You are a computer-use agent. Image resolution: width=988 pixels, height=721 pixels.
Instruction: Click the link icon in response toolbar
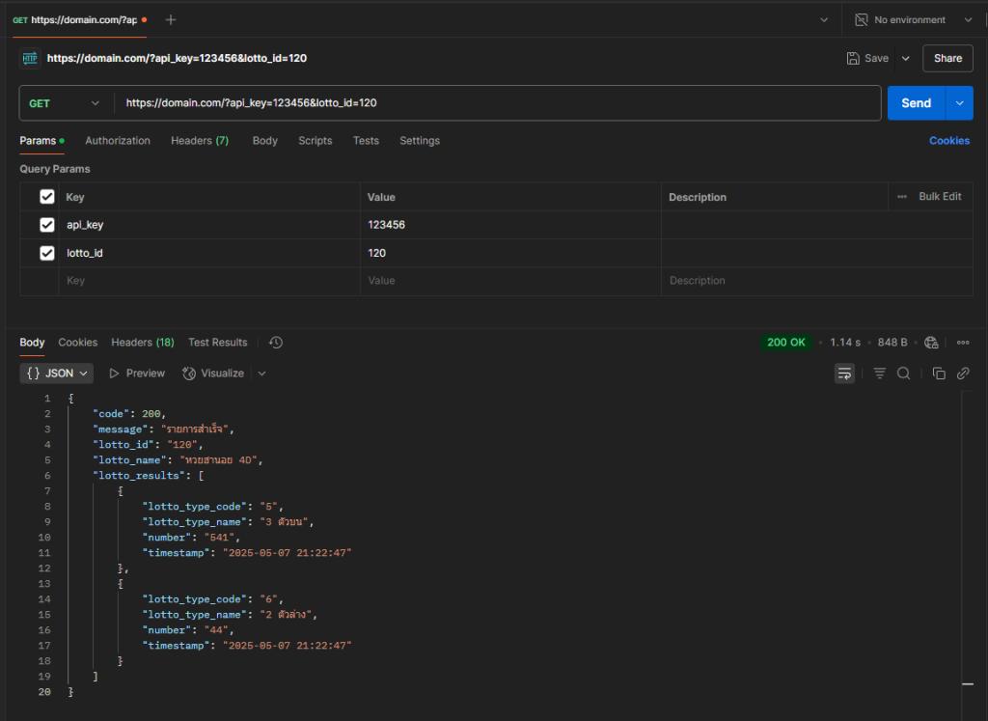(963, 374)
